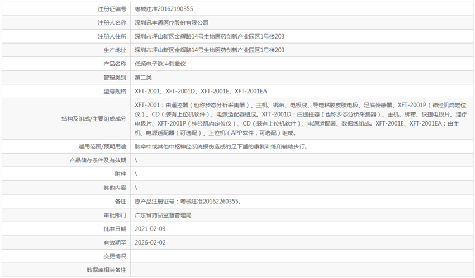Click the backslash value in 附件 row

136,174
